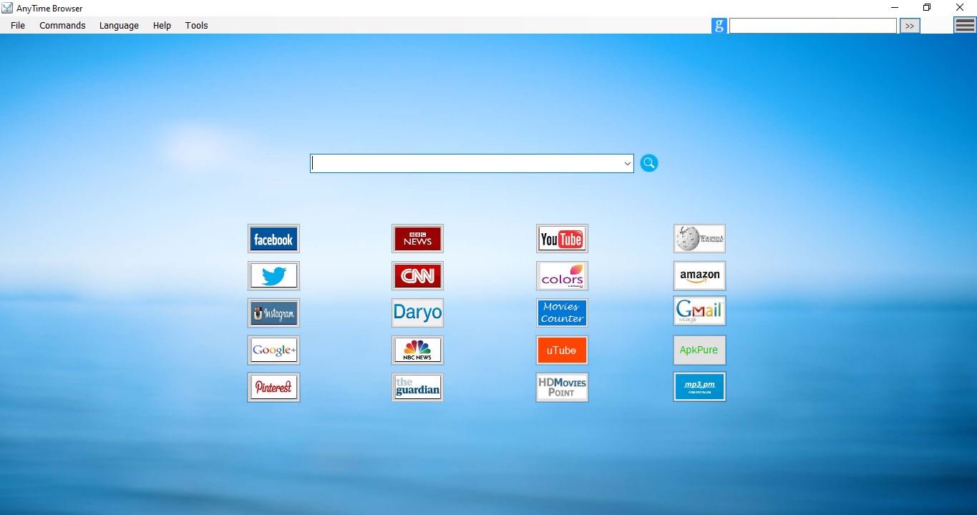Open the Google+ shortcut tile
Image resolution: width=977 pixels, height=515 pixels.
[x=273, y=350]
